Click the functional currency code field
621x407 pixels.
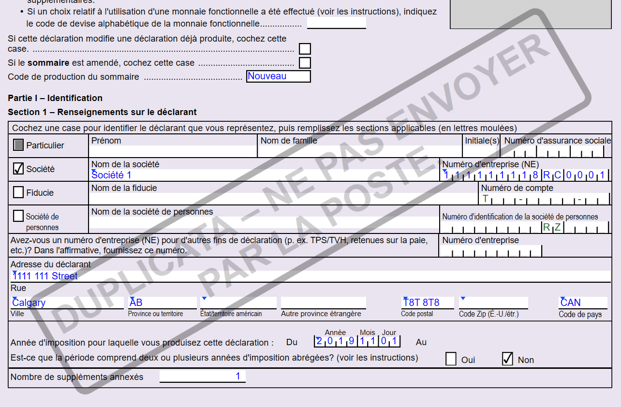pyautogui.click(x=337, y=23)
